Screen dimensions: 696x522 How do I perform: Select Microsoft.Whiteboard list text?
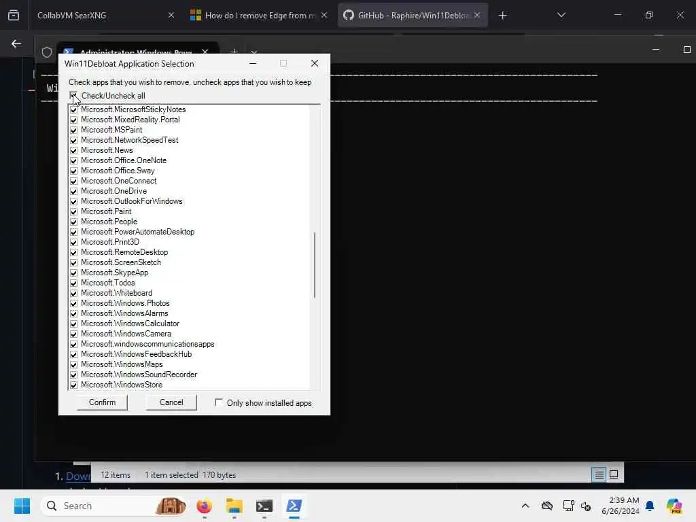click(116, 294)
